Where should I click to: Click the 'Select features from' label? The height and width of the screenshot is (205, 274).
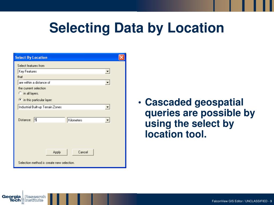[x=31, y=66]
